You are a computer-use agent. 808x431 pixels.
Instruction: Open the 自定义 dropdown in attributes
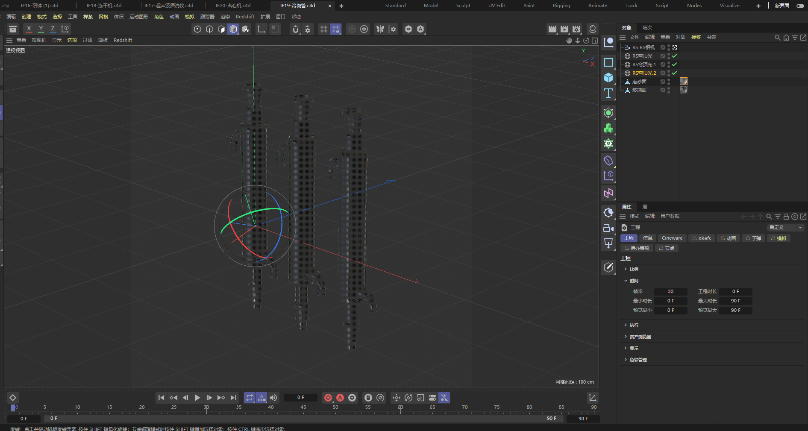[785, 228]
